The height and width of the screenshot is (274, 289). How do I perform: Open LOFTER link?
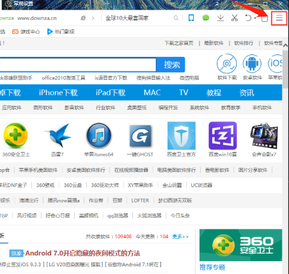[140, 201]
